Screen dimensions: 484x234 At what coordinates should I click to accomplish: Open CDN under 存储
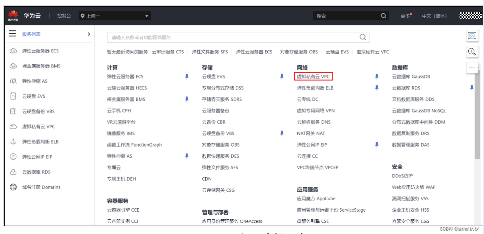207,179
